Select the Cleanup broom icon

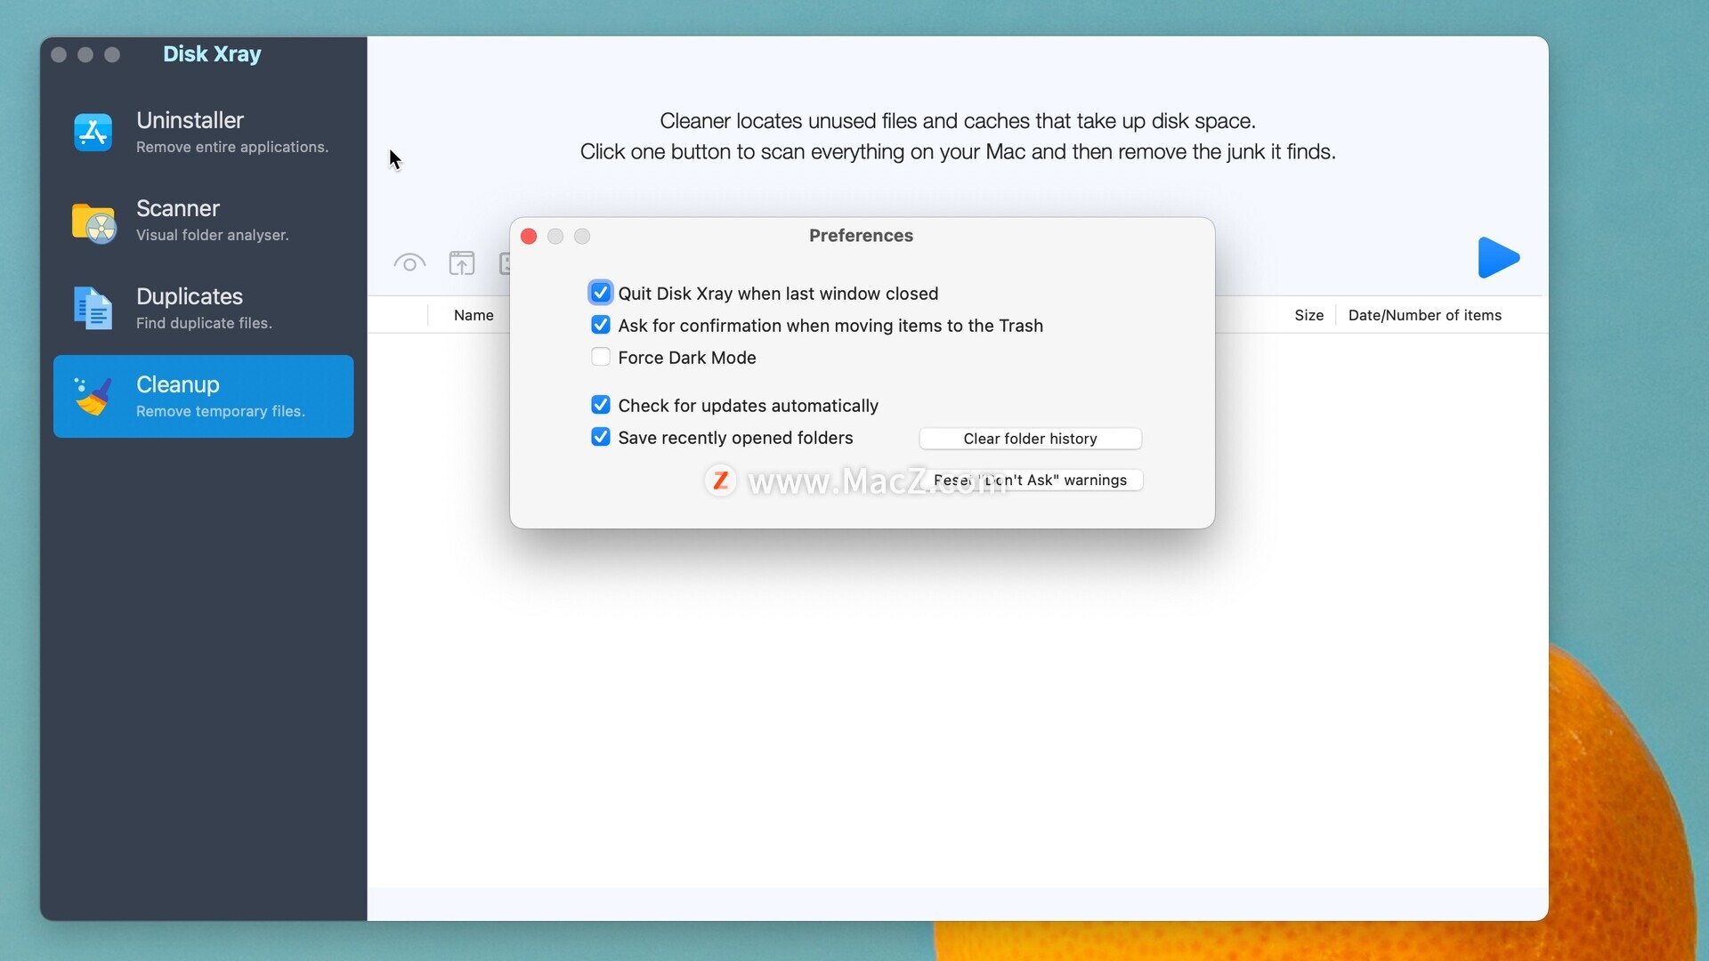point(93,396)
